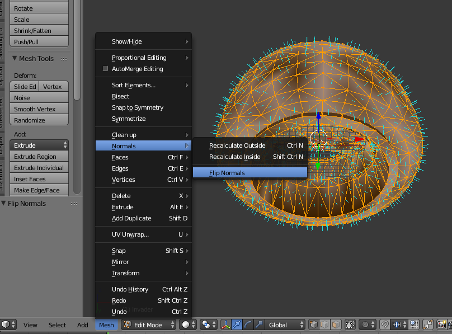
Task: Select the translate manipulator arrow icon
Action: 237,325
